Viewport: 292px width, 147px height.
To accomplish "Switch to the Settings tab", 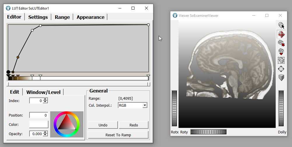I will [38, 17].
